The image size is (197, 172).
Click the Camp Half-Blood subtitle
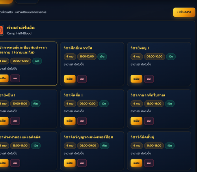(19, 33)
